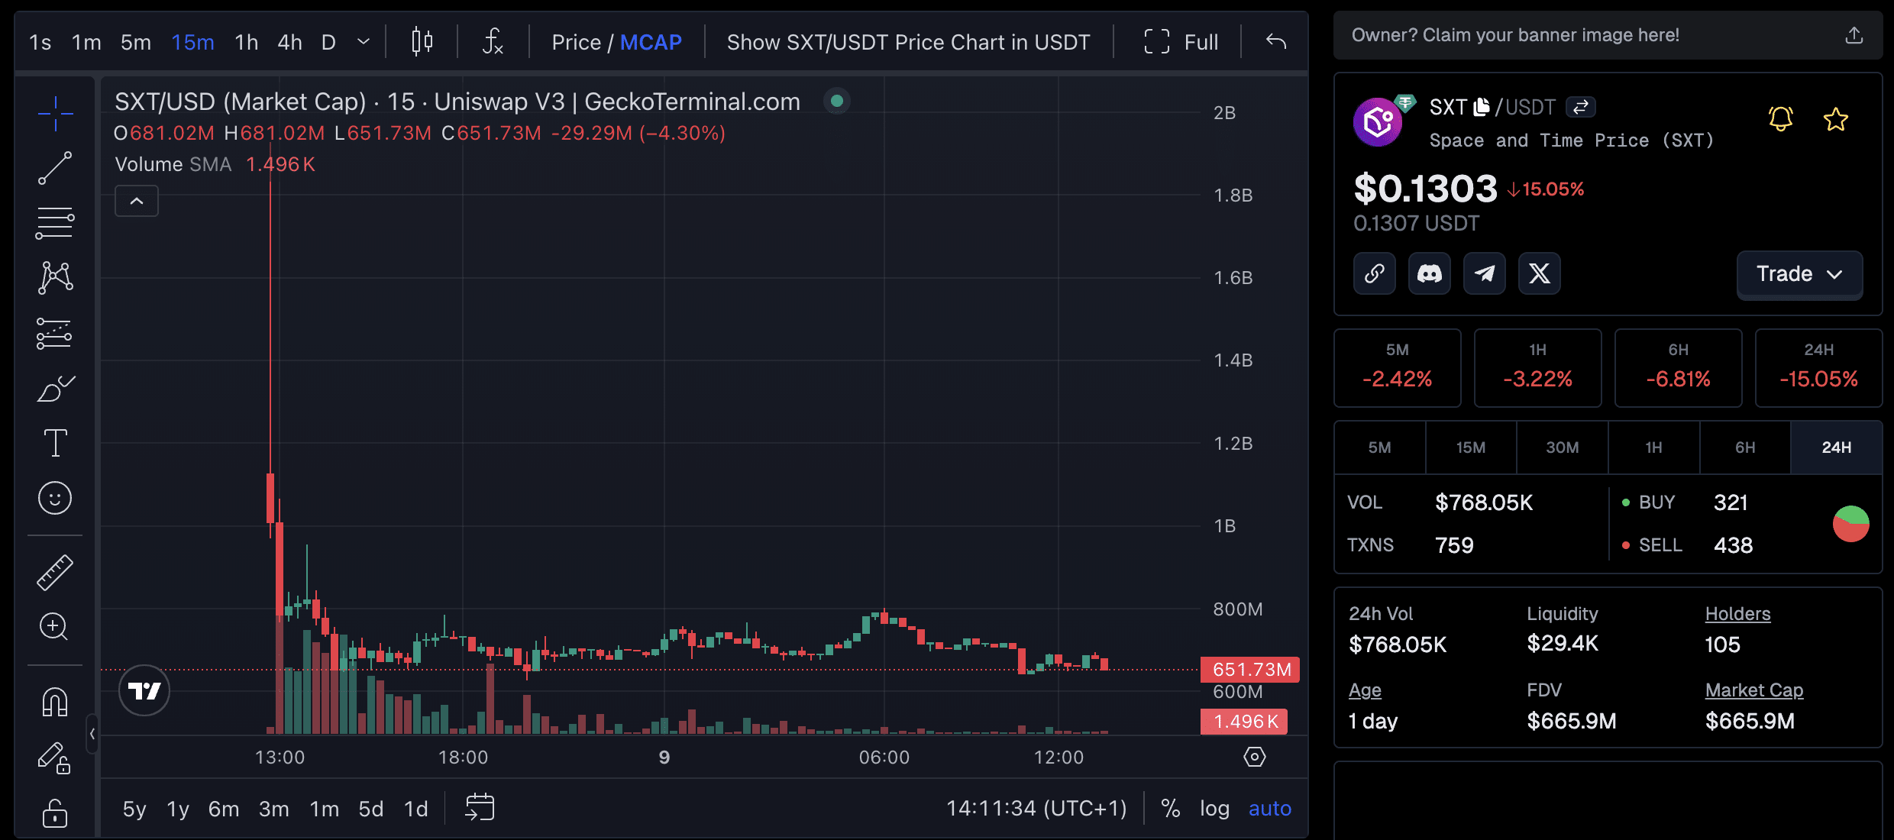Toggle log scale on chart
This screenshot has height=840, width=1894.
pos(1214,808)
